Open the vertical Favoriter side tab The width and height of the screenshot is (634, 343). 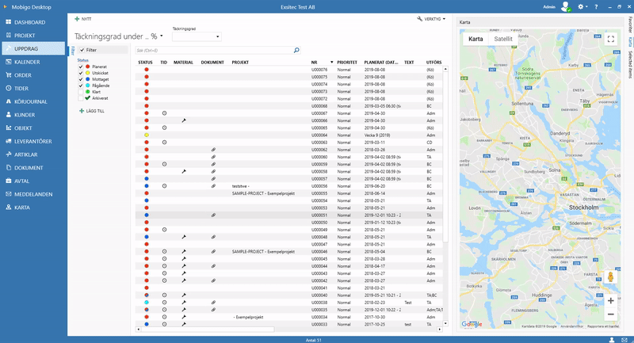(x=630, y=25)
